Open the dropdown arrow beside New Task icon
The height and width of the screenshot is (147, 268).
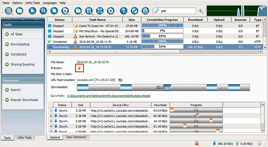(12, 14)
